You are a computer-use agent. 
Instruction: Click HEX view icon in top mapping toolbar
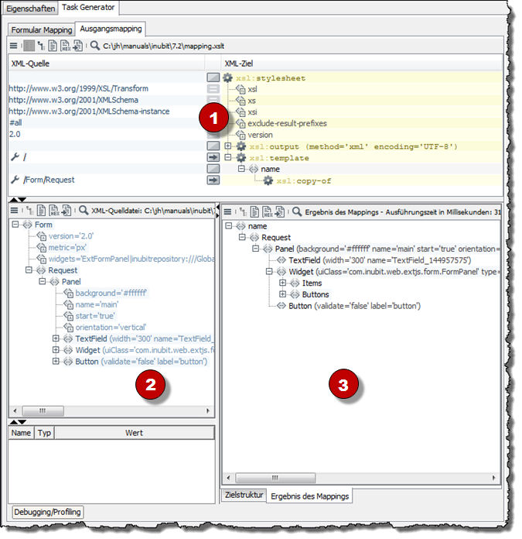[65, 46]
